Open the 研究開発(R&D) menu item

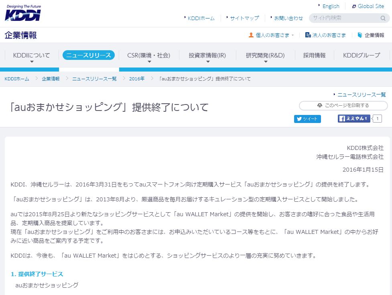[265, 55]
